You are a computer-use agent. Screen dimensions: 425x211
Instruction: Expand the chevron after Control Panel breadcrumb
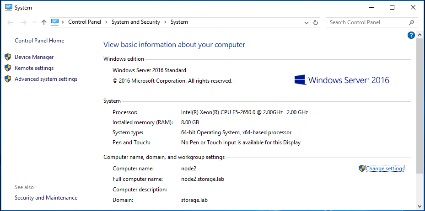click(x=106, y=22)
